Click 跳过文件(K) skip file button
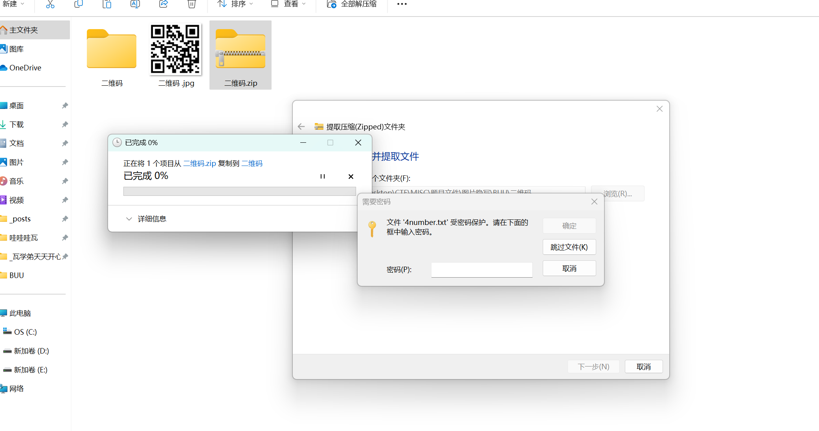This screenshot has height=431, width=819. click(569, 247)
